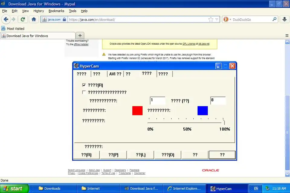The width and height of the screenshot is (290, 193).
Task: Click the Oracle logo
Action: (x=211, y=170)
